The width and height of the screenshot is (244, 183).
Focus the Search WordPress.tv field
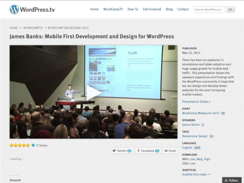pos(209,9)
